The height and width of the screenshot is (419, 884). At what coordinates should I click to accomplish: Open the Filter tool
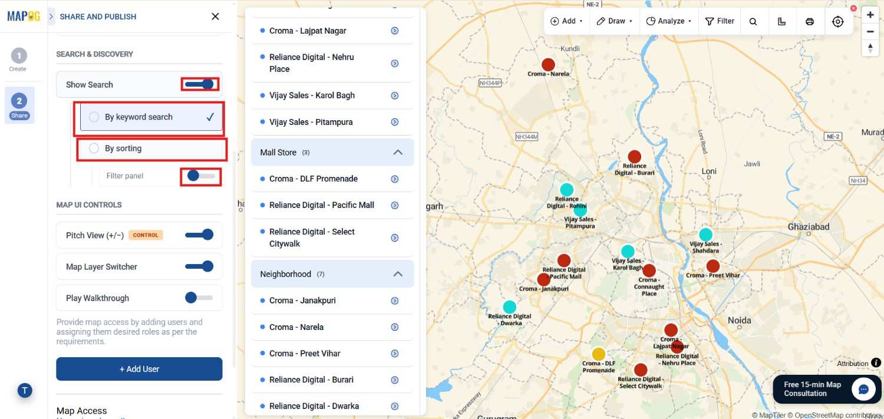pyautogui.click(x=720, y=21)
